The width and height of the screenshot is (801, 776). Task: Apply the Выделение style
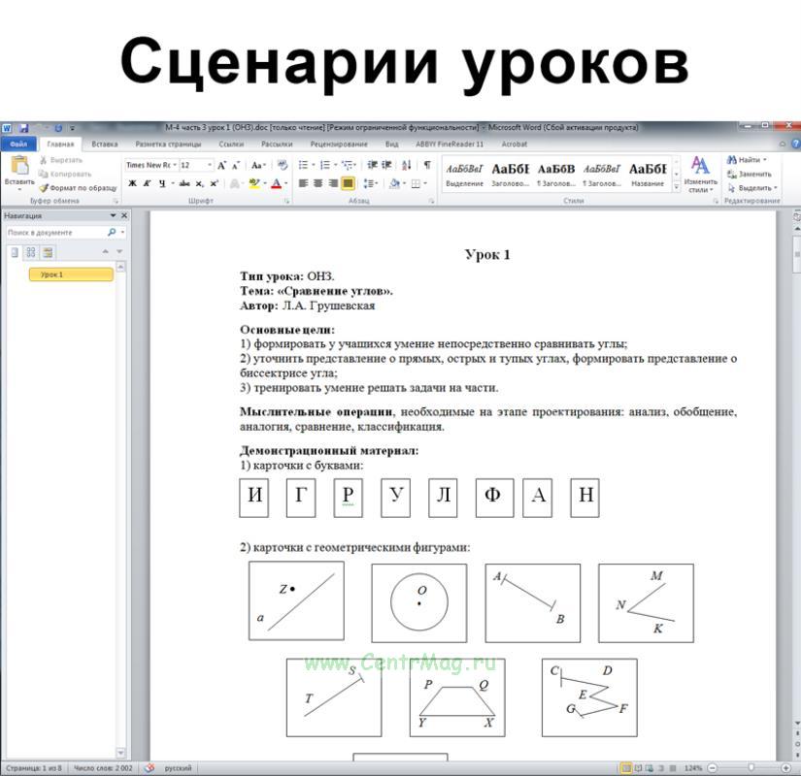464,175
